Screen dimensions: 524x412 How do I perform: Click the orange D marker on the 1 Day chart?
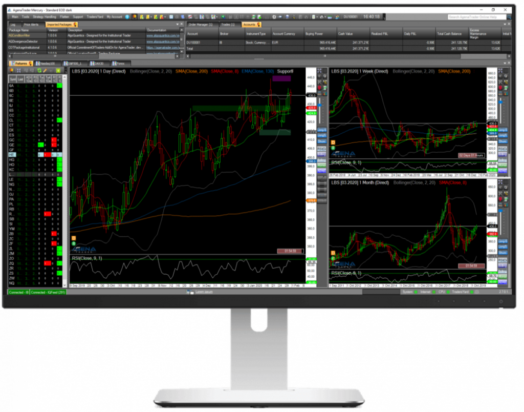(74, 238)
